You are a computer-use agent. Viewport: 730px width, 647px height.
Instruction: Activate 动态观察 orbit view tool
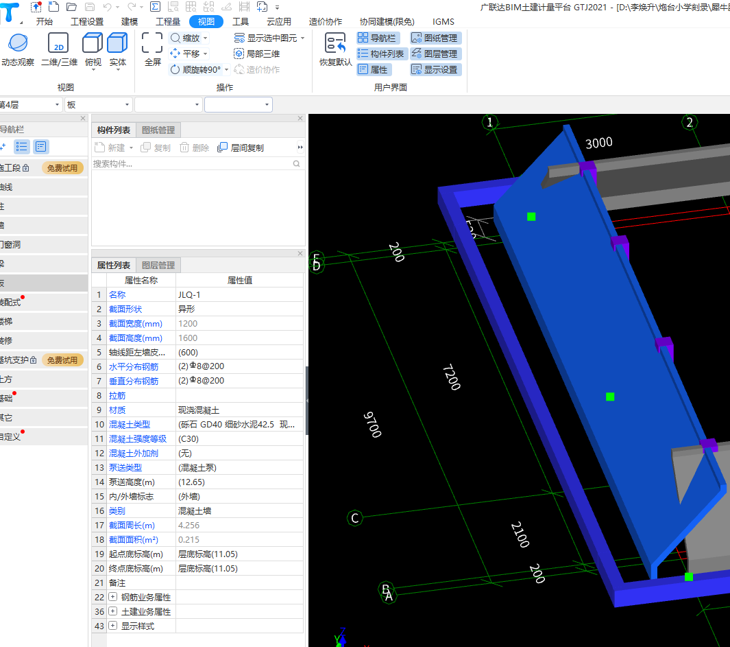[x=18, y=50]
